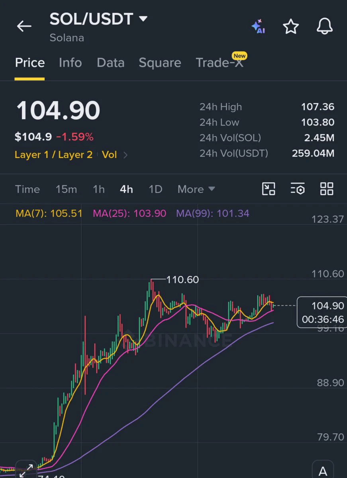Viewport: 347px width, 478px height.
Task: Tap the 24h Low value 103.80
Action: coord(318,122)
